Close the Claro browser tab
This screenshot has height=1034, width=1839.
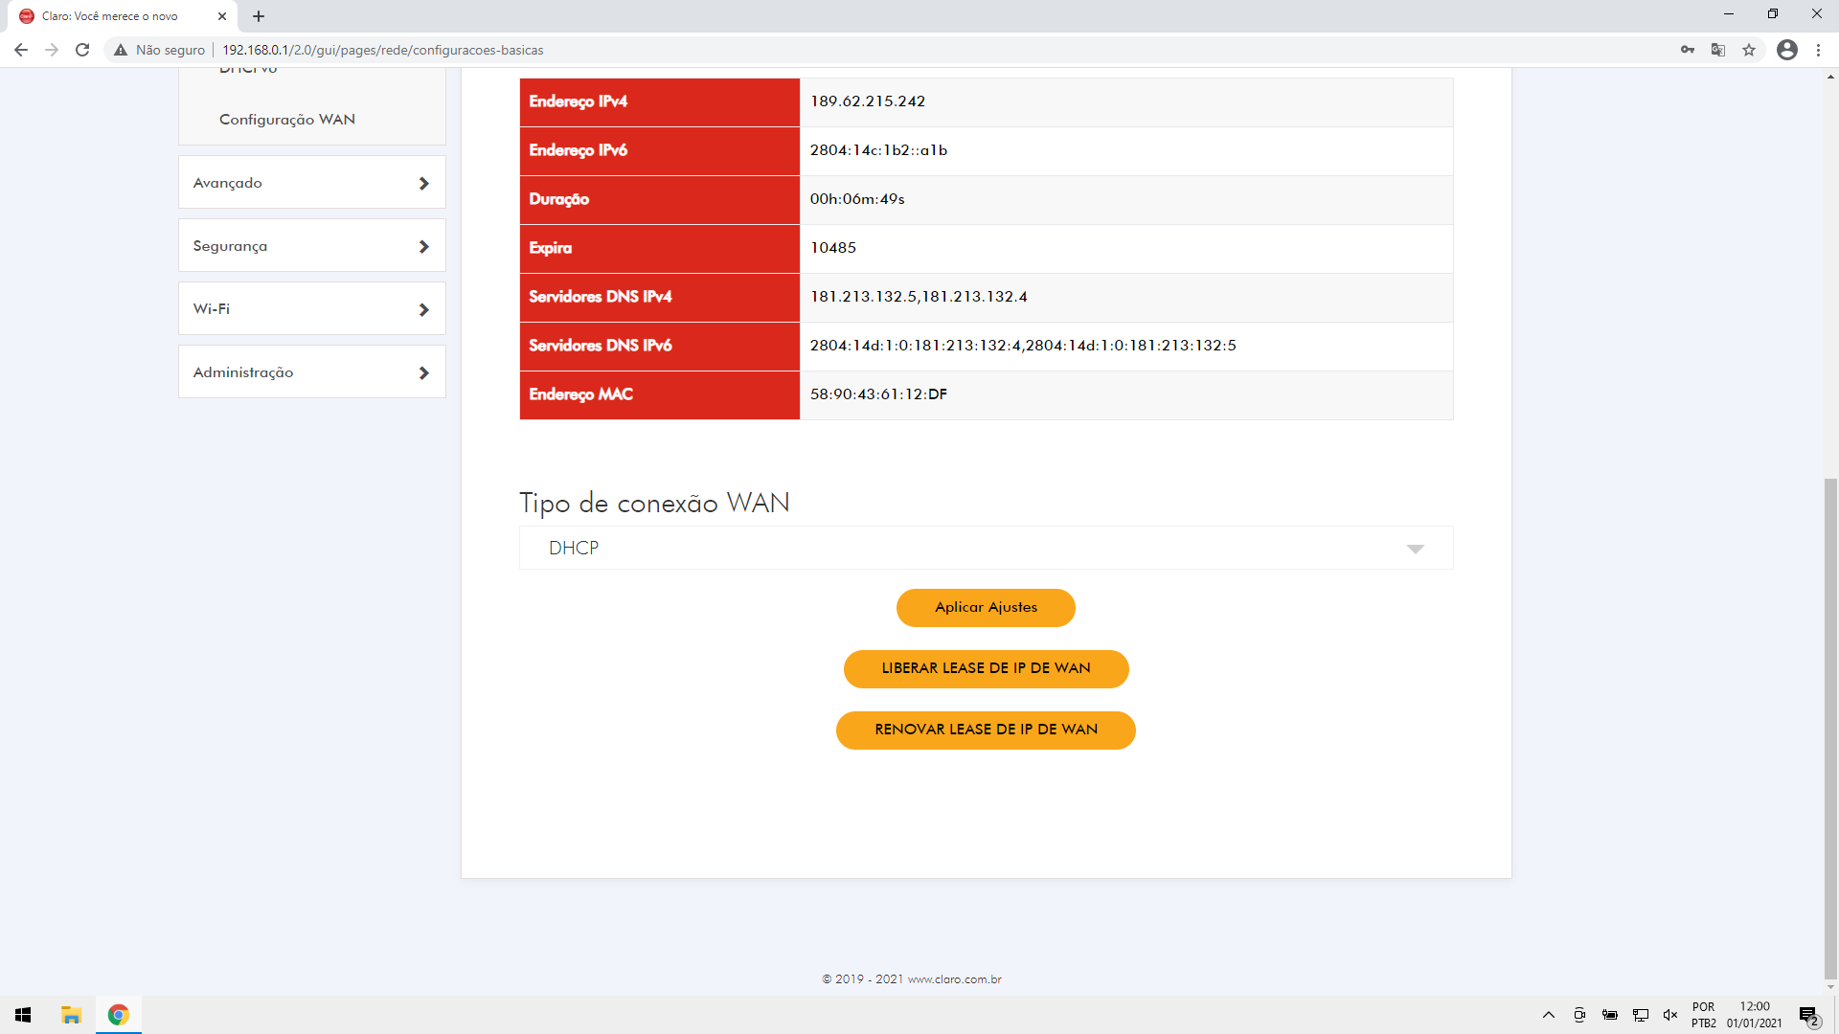click(x=222, y=16)
